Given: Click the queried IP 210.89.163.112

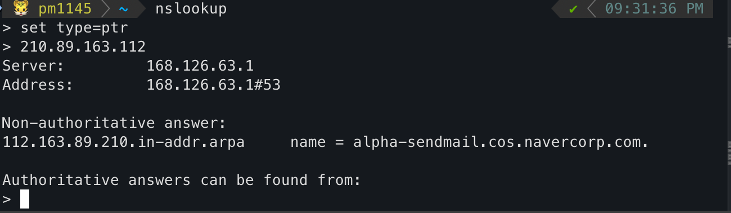Looking at the screenshot, I should (x=83, y=47).
